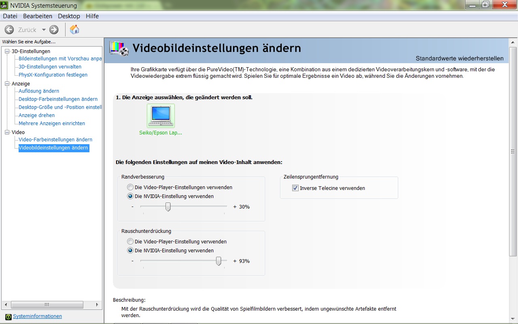Open the back history dropdown arrow

44,30
